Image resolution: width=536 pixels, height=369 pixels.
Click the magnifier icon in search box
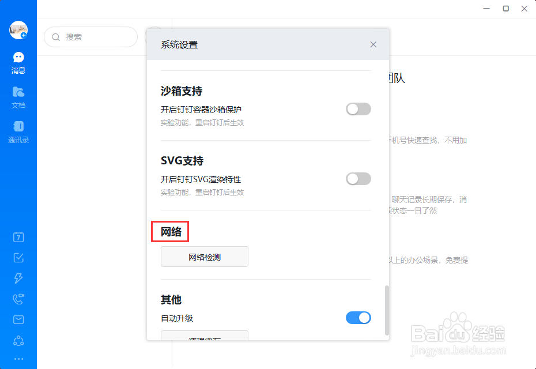(x=56, y=37)
